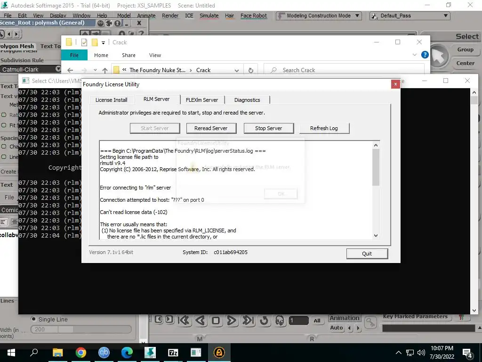The height and width of the screenshot is (362, 482).
Task: Click the up-folder arrow in Crack explorer
Action: (x=105, y=70)
